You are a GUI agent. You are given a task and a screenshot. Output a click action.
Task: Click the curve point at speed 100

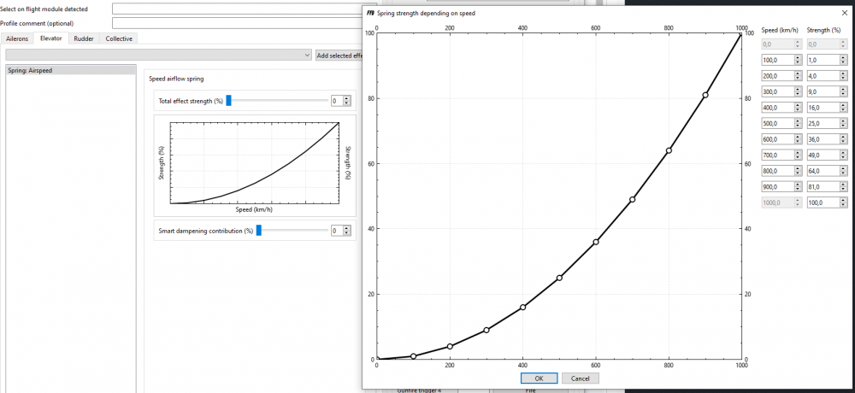pyautogui.click(x=413, y=356)
